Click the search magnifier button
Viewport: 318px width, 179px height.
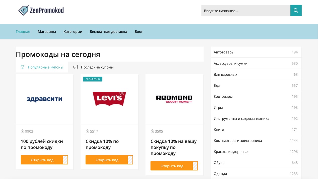(x=296, y=11)
